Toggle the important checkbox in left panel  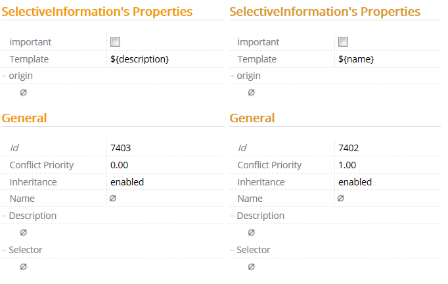tap(115, 42)
